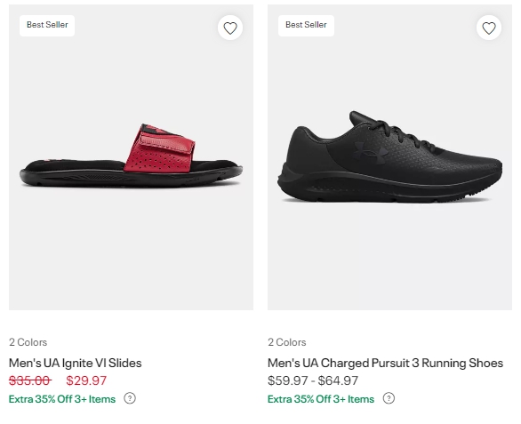Open the black Charged Pursuit 3 shoe image
Image resolution: width=521 pixels, height=424 pixels.
(389, 157)
